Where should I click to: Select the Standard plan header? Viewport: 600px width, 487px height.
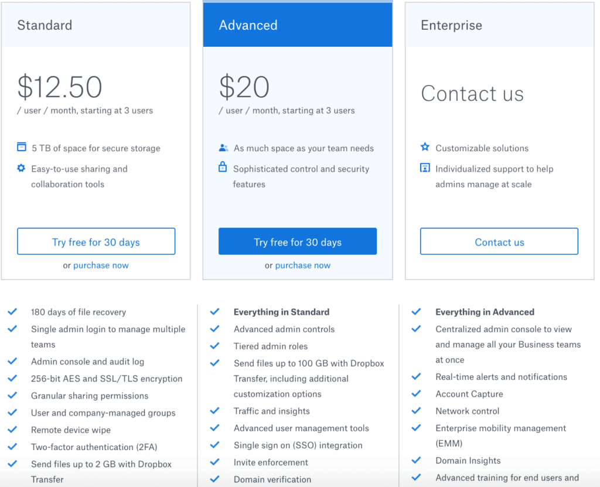[x=96, y=25]
